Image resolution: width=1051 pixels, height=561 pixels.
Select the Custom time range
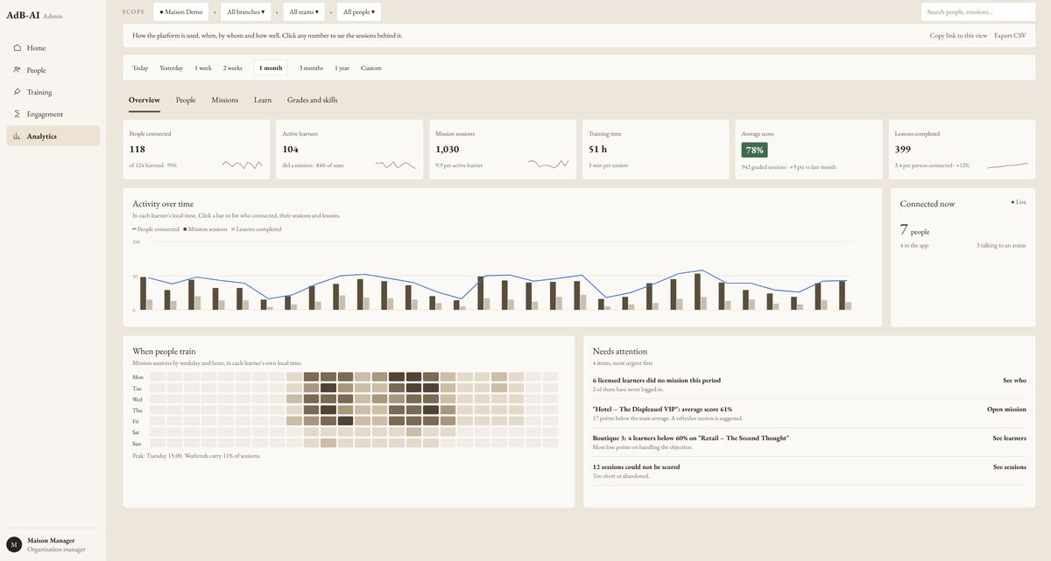[x=371, y=67]
